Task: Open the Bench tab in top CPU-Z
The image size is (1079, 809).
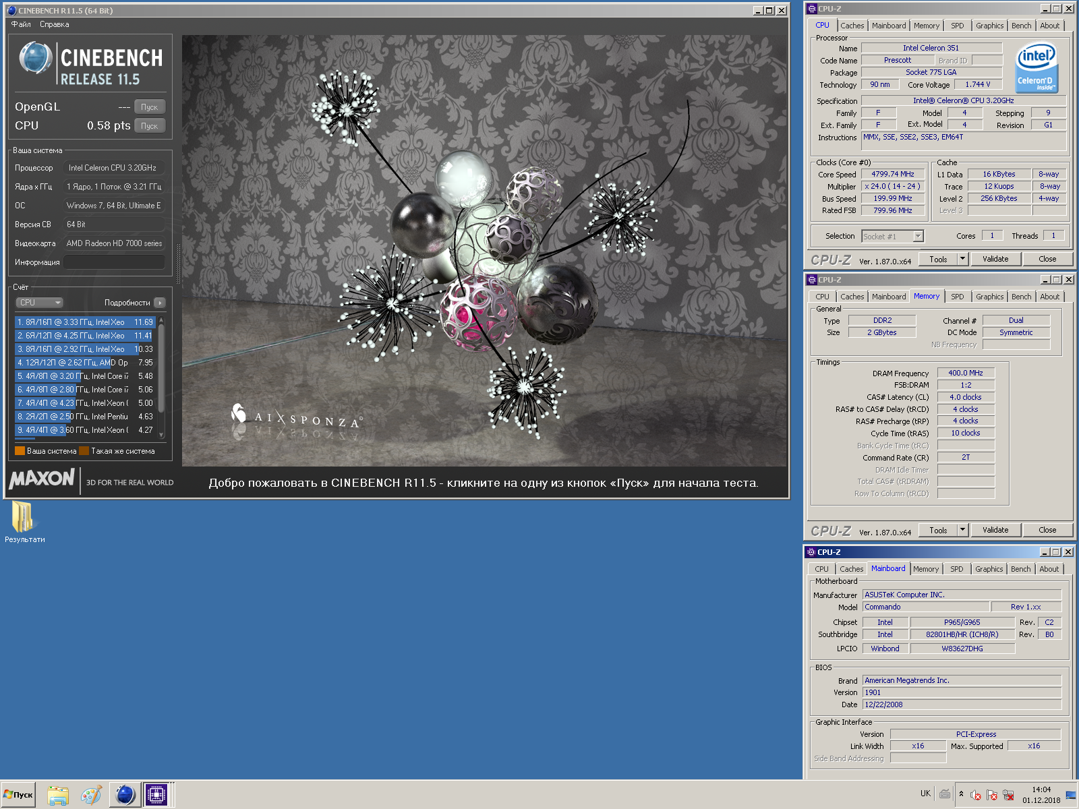Action: (1021, 26)
